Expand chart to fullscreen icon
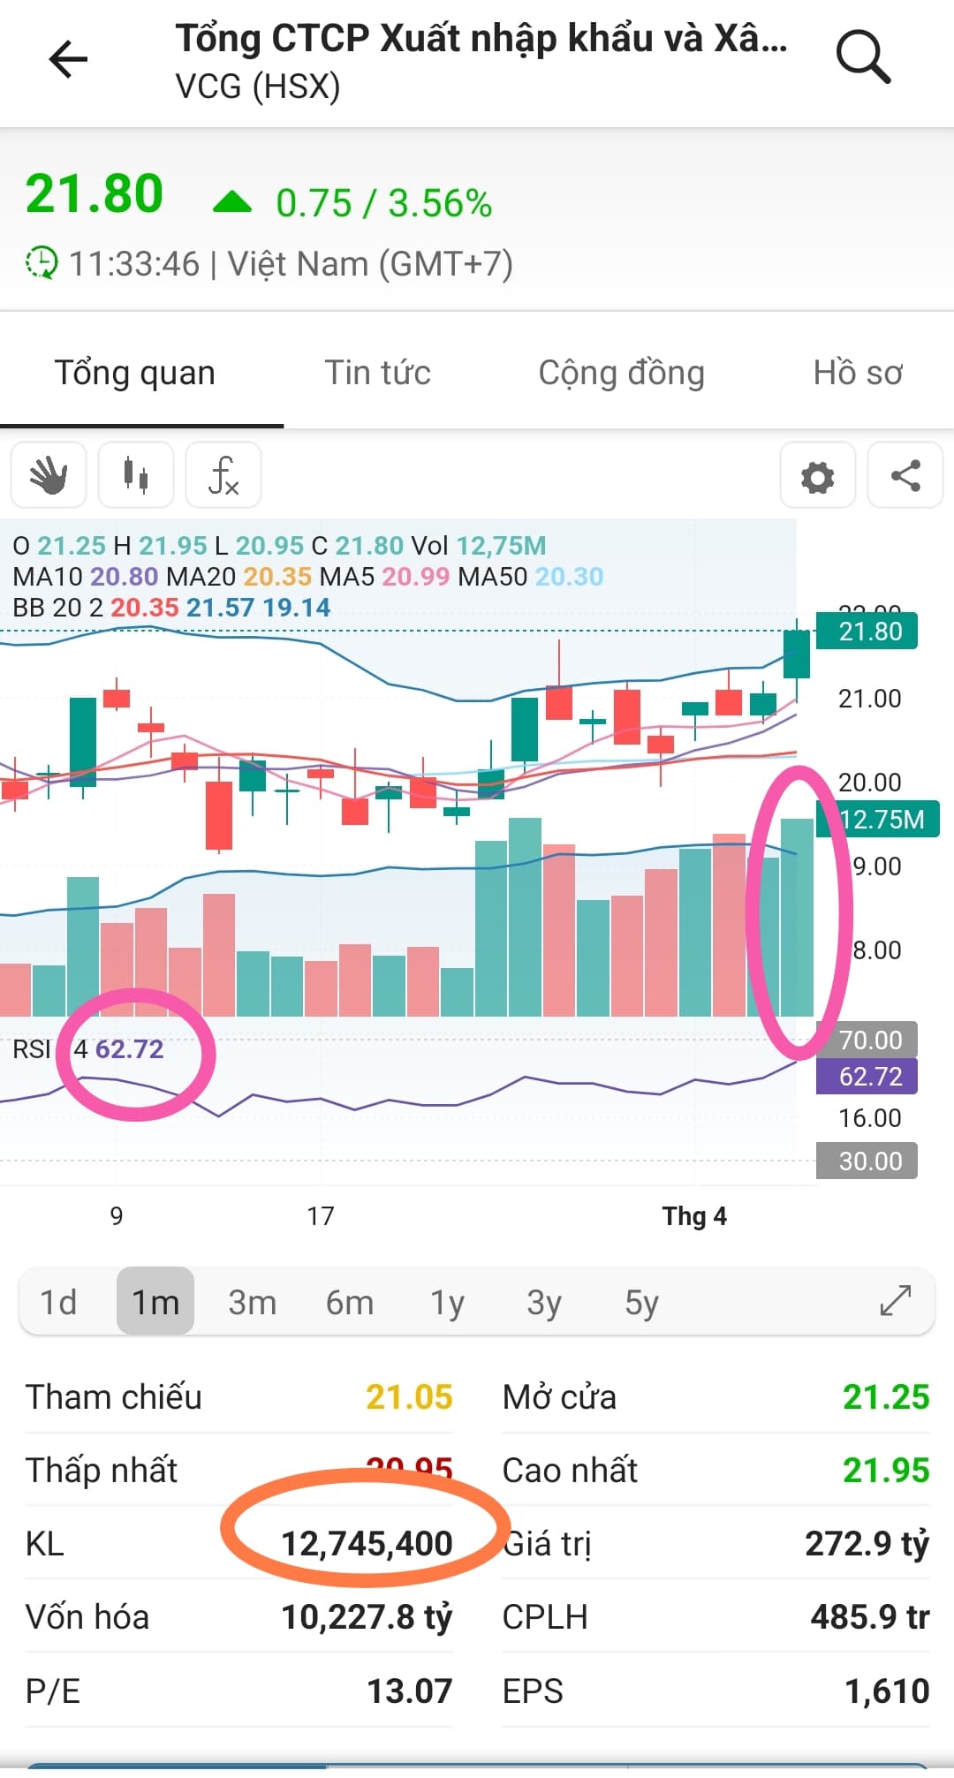 (896, 1300)
